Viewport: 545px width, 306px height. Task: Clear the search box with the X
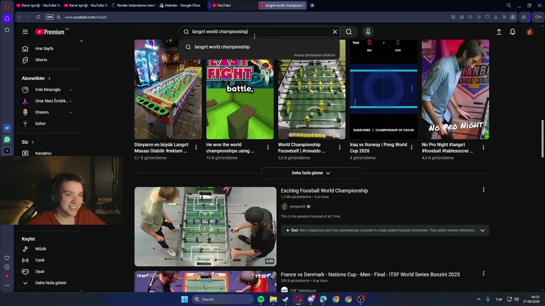(x=335, y=32)
